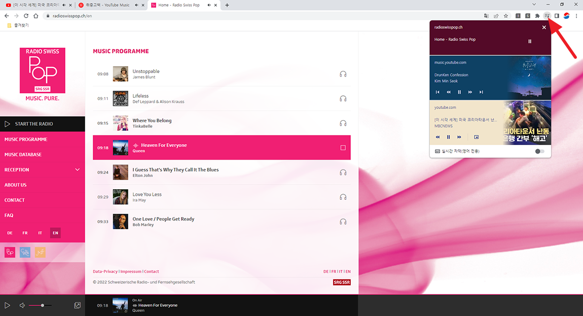Viewport: 583px width, 316px height.
Task: Open the Radio Swiss Jazz station icon
Action: 40,253
